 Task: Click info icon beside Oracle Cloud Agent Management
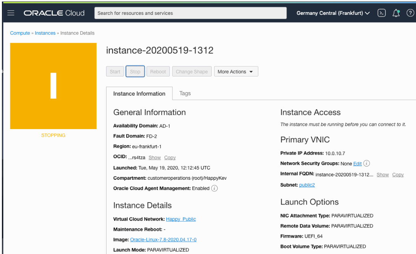click(x=214, y=188)
